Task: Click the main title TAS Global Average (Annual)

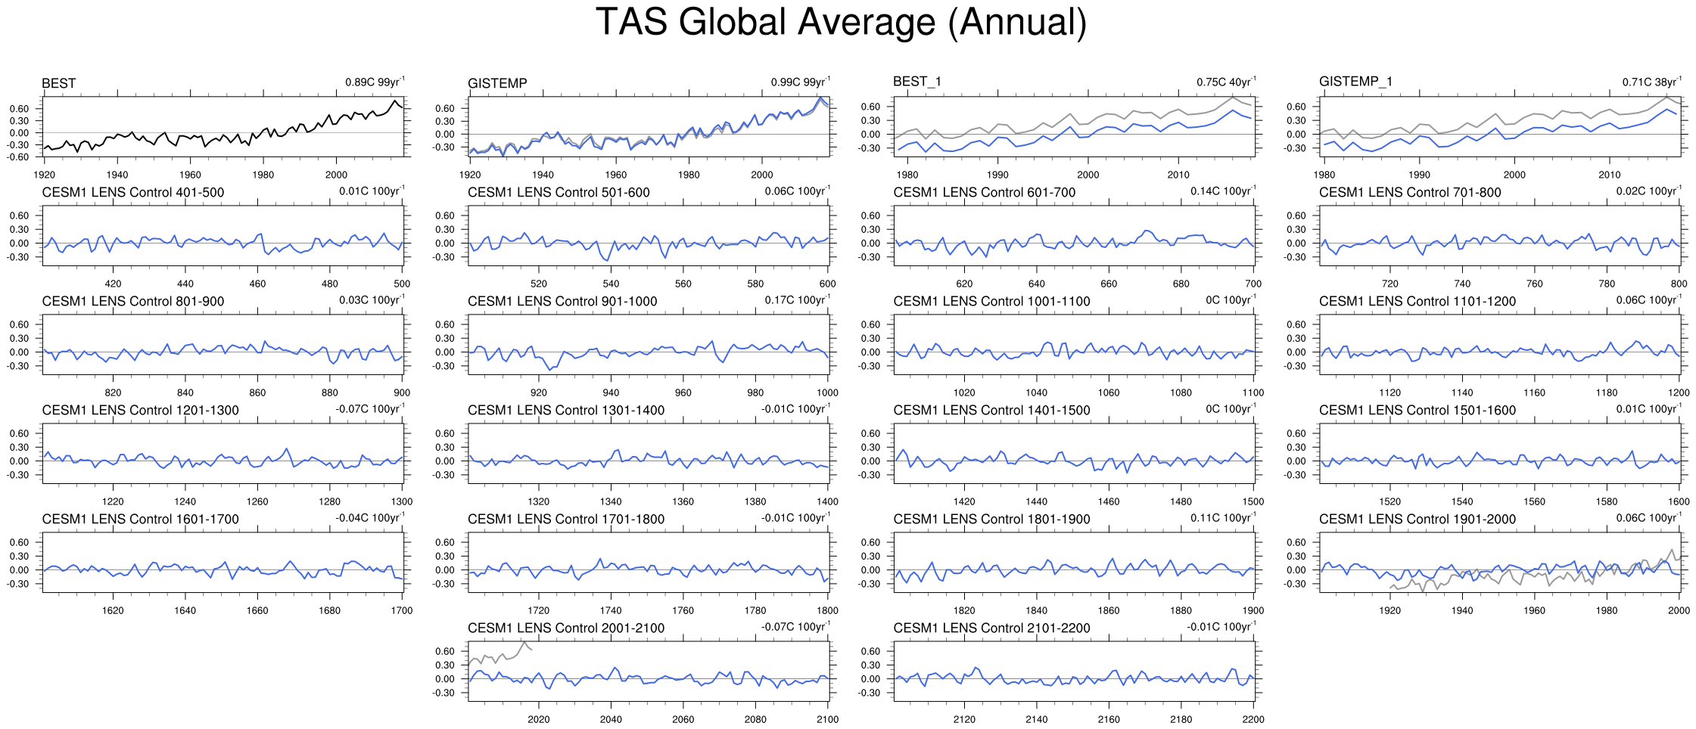Action: click(841, 22)
